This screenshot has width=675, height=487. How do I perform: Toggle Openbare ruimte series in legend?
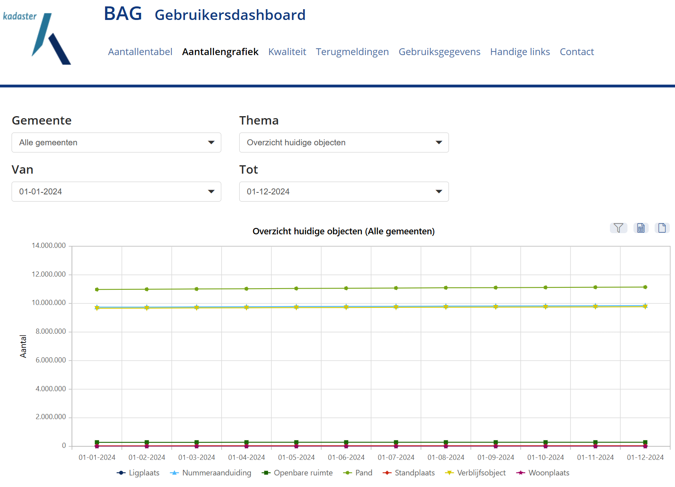tap(297, 473)
